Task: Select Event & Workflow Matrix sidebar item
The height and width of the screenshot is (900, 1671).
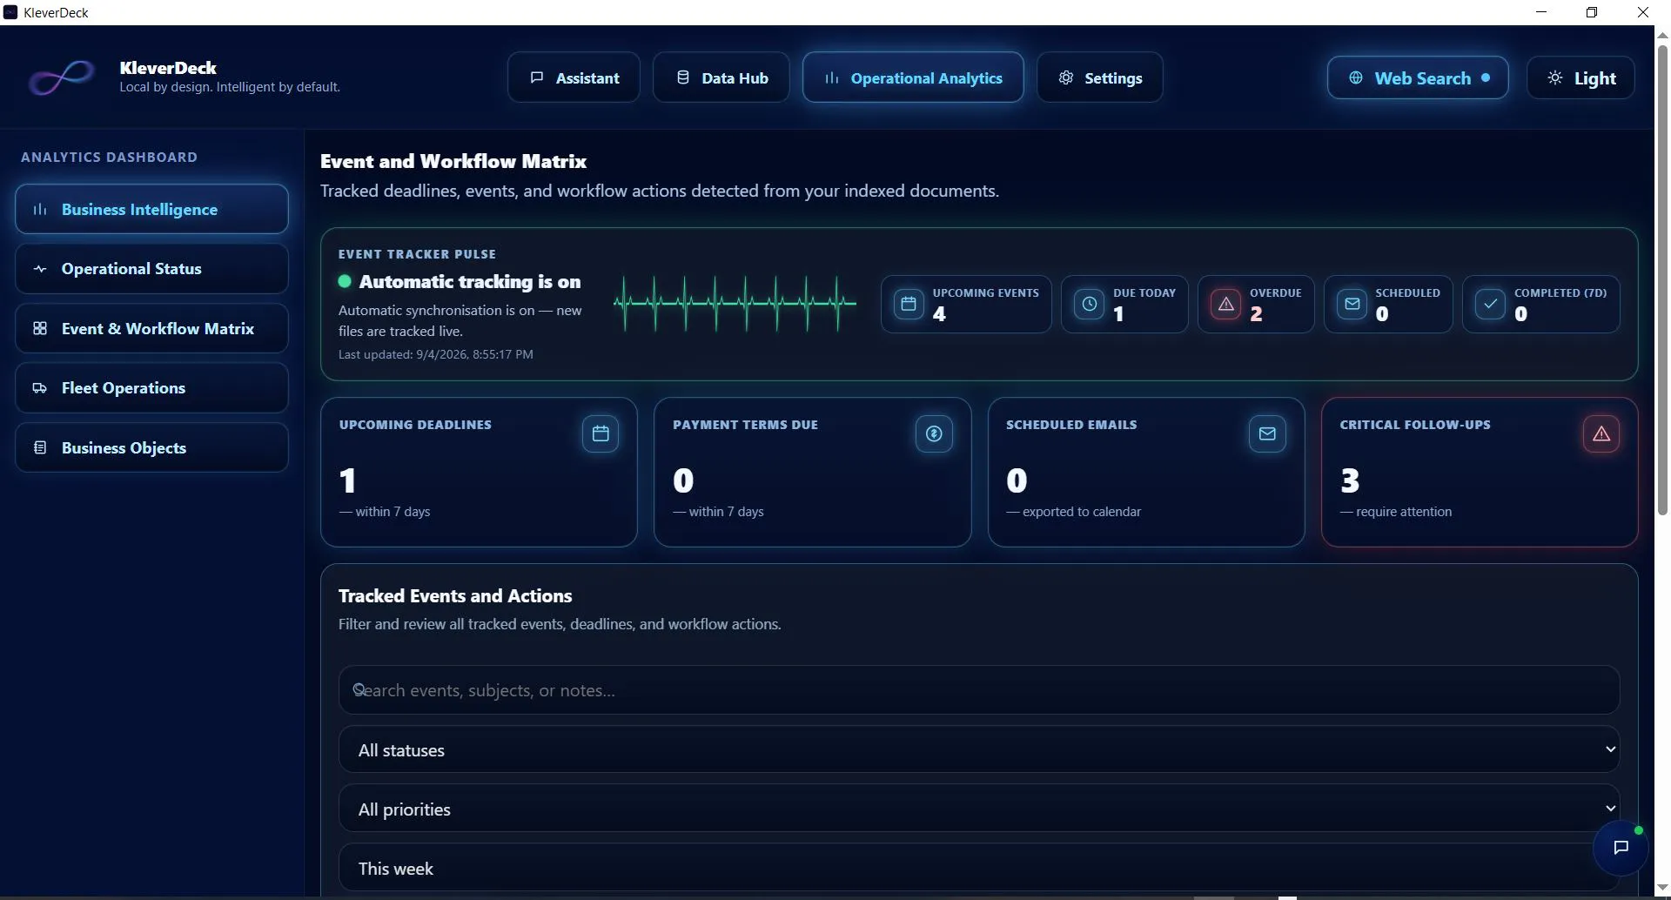Action: [x=151, y=328]
